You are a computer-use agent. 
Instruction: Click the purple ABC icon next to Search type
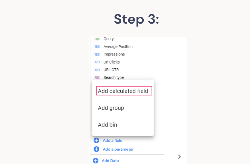(x=97, y=77)
